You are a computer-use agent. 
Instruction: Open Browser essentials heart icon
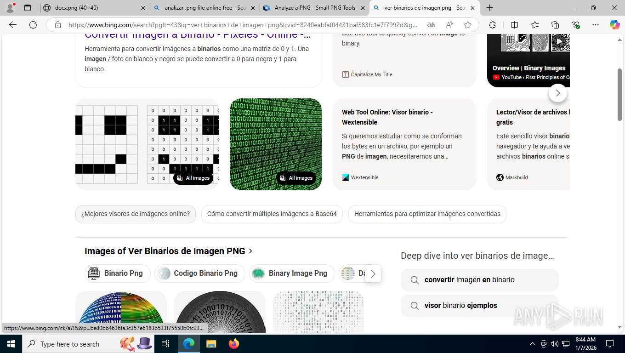(575, 25)
